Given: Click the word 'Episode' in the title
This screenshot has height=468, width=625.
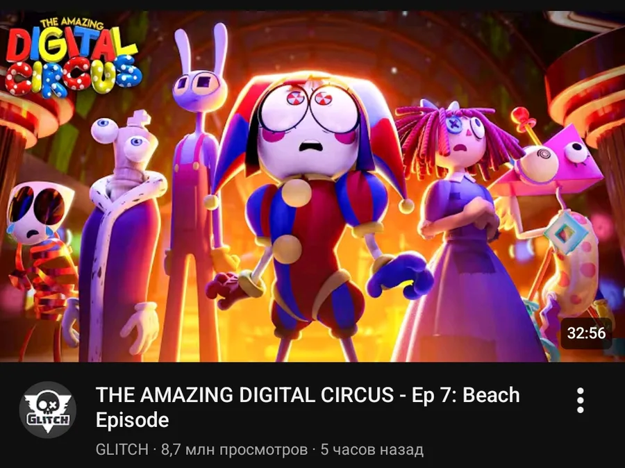Looking at the screenshot, I should (133, 420).
